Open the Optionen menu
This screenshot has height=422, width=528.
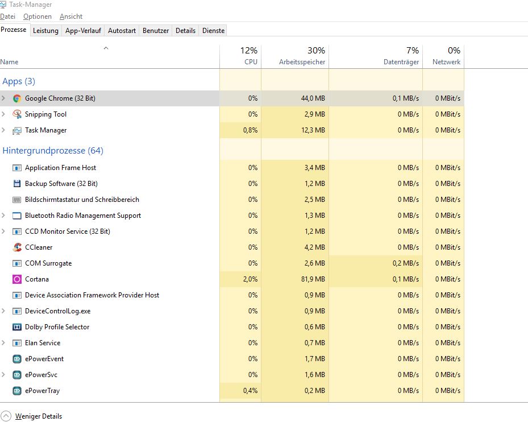38,16
